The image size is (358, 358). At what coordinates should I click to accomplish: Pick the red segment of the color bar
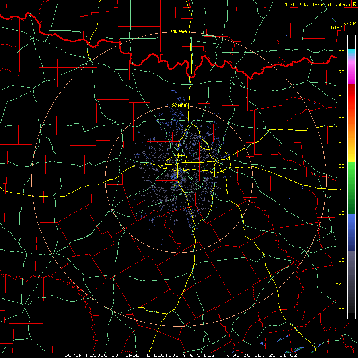click(x=351, y=96)
